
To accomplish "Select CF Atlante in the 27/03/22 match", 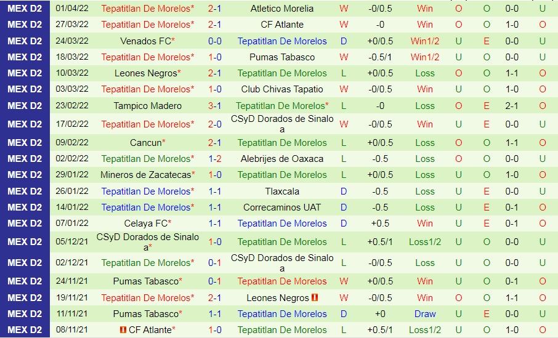I will (x=282, y=25).
